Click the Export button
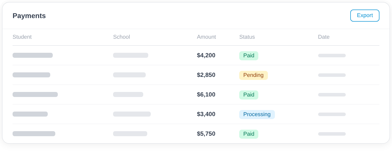 point(365,16)
